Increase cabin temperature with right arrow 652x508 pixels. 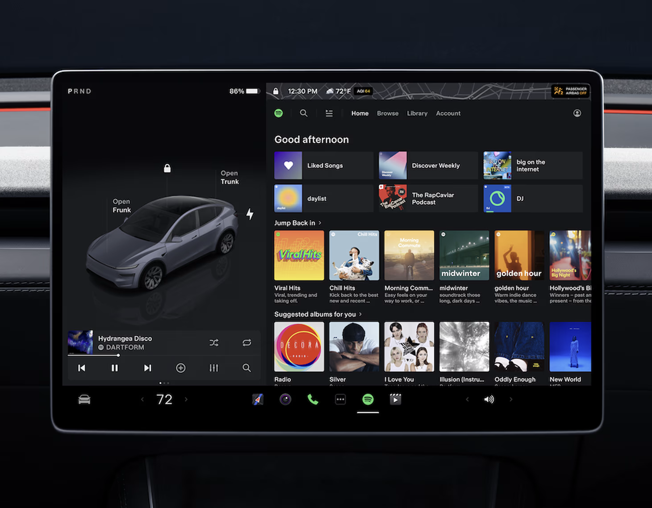click(186, 399)
